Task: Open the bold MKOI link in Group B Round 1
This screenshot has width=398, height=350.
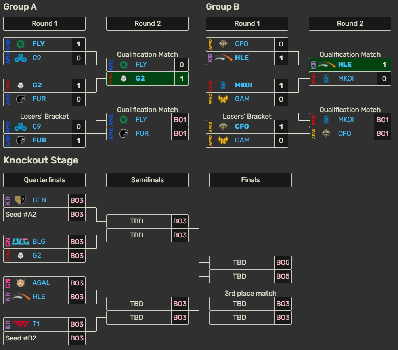Action: tap(243, 85)
